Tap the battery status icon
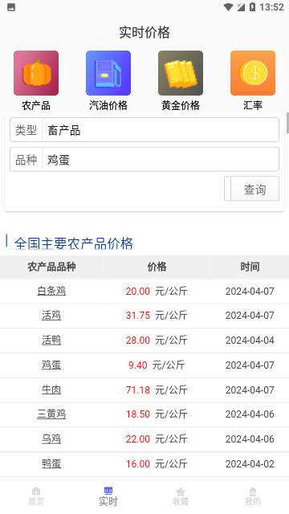 (x=252, y=7)
